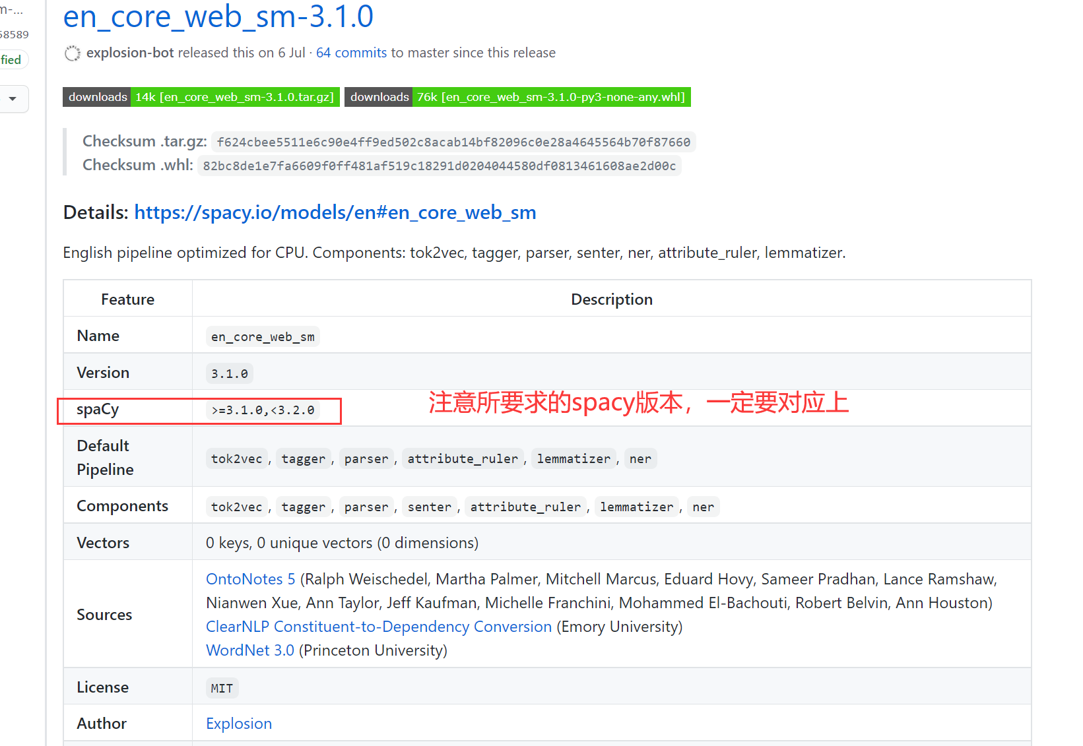Screen dimensions: 1083x746
Task: Click the English pipeline description sentence
Action: (x=454, y=253)
